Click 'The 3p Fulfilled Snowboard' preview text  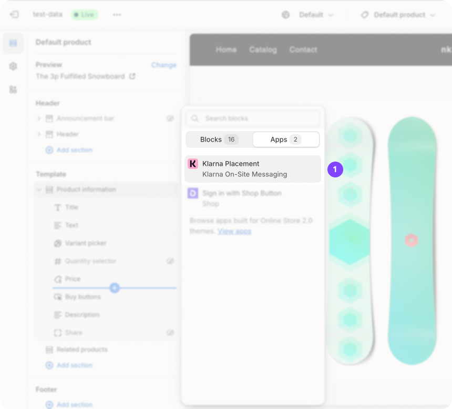coord(80,76)
